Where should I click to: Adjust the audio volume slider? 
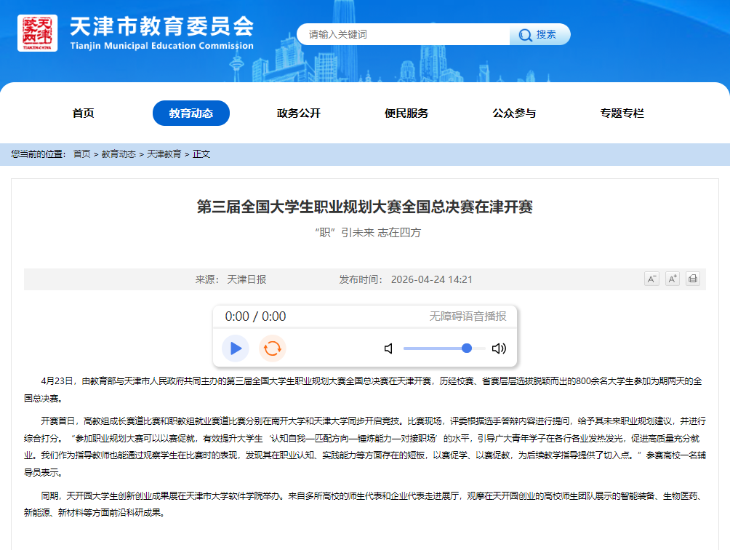[x=444, y=348]
